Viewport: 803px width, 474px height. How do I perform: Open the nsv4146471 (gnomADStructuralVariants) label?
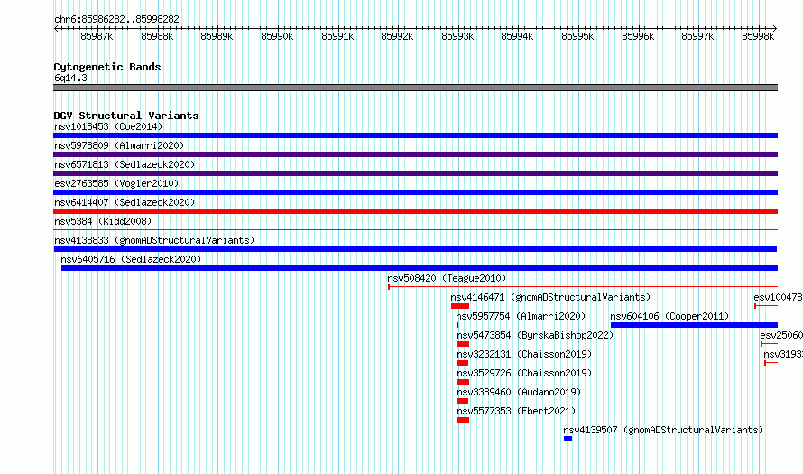pos(550,297)
